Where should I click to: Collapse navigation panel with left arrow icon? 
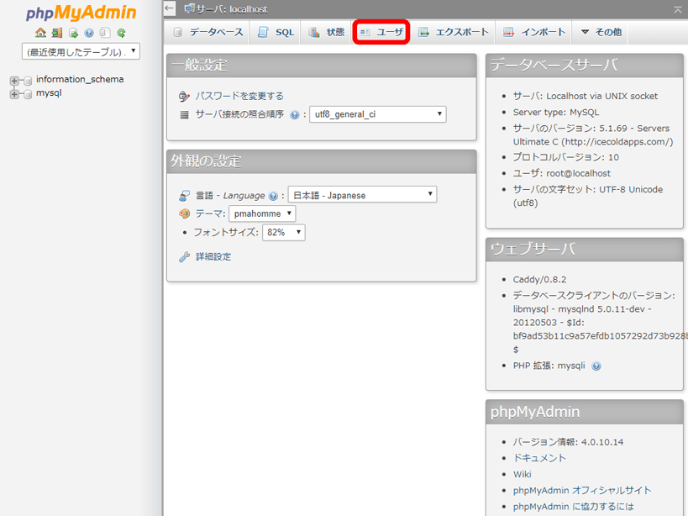[170, 8]
